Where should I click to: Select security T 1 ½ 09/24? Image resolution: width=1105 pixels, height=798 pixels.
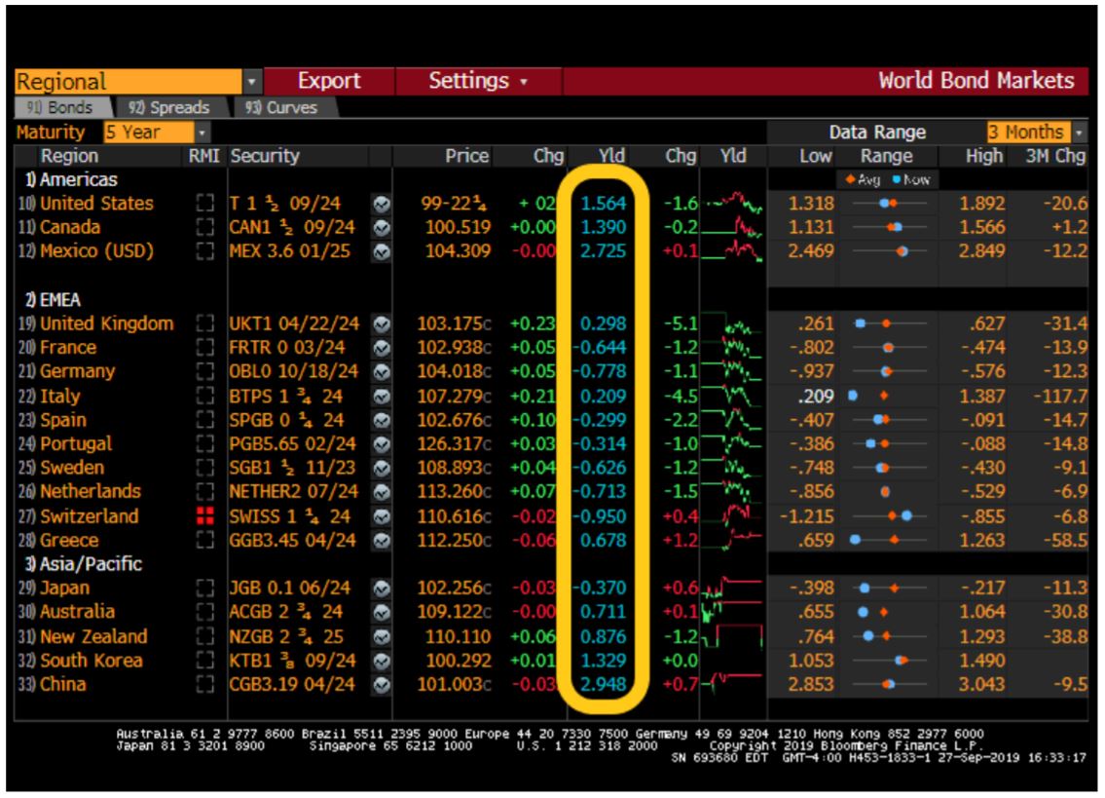pos(284,204)
